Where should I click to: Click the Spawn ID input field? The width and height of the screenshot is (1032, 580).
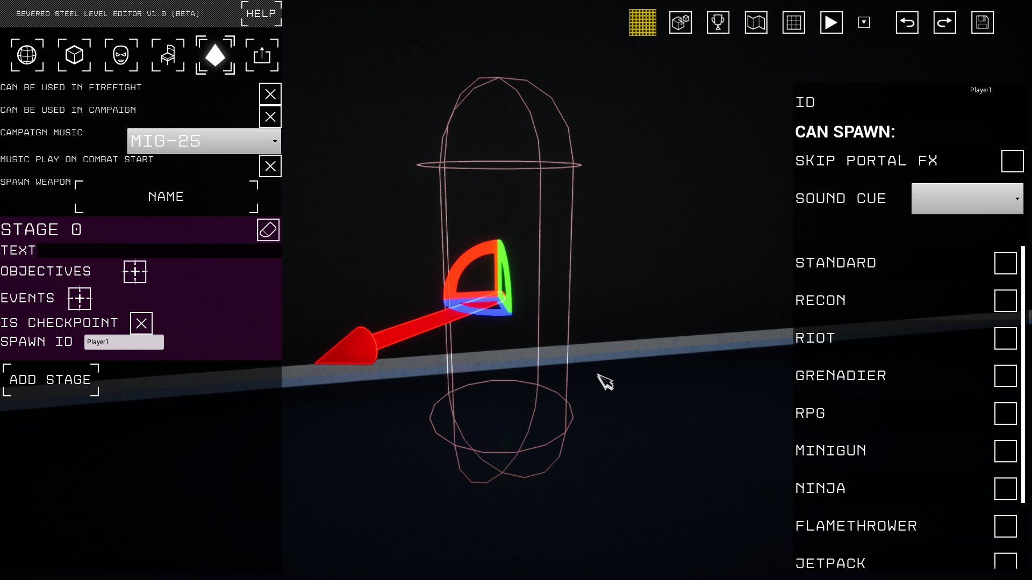click(124, 342)
